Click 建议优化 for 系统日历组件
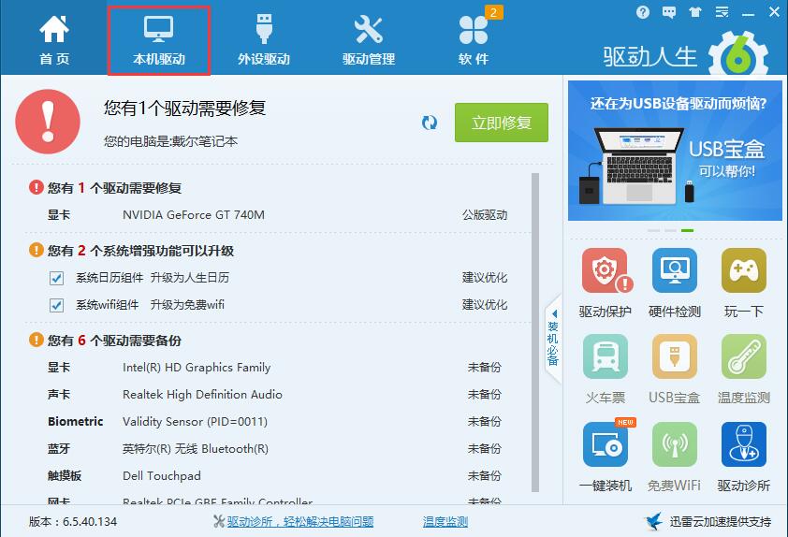 (485, 278)
